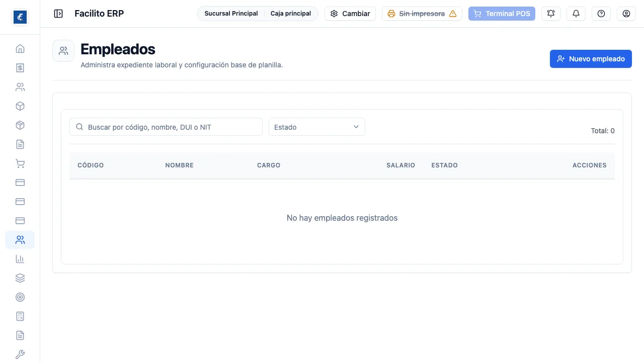Focus the Buscar por código search field
The height and width of the screenshot is (362, 644).
tap(166, 127)
